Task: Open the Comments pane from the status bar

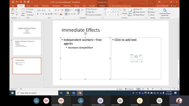Action: coord(129,89)
